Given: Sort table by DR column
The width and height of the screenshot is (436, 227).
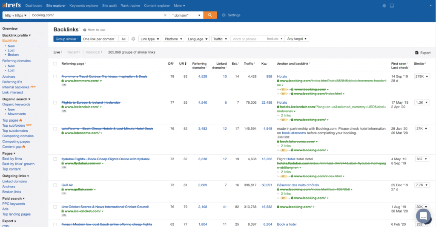Looking at the screenshot, I should click(170, 64).
